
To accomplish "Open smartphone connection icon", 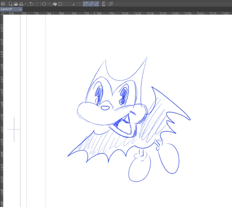I will tap(104, 4).
